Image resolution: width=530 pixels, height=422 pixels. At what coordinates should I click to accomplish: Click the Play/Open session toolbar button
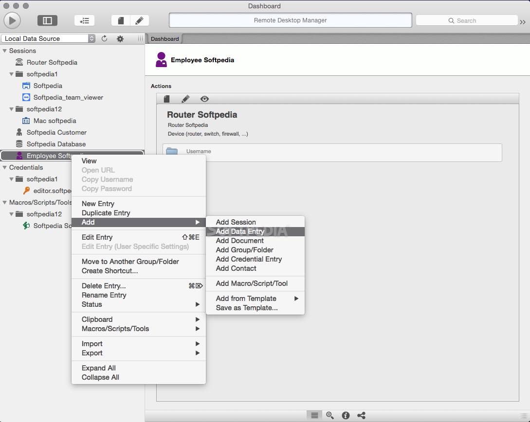[12, 20]
